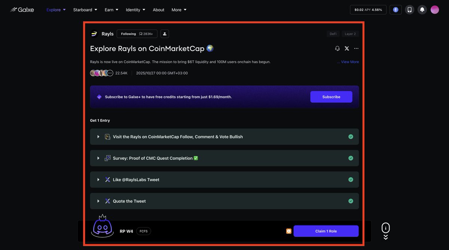Open the notifications bell
Image resolution: width=449 pixels, height=250 pixels.
click(422, 10)
